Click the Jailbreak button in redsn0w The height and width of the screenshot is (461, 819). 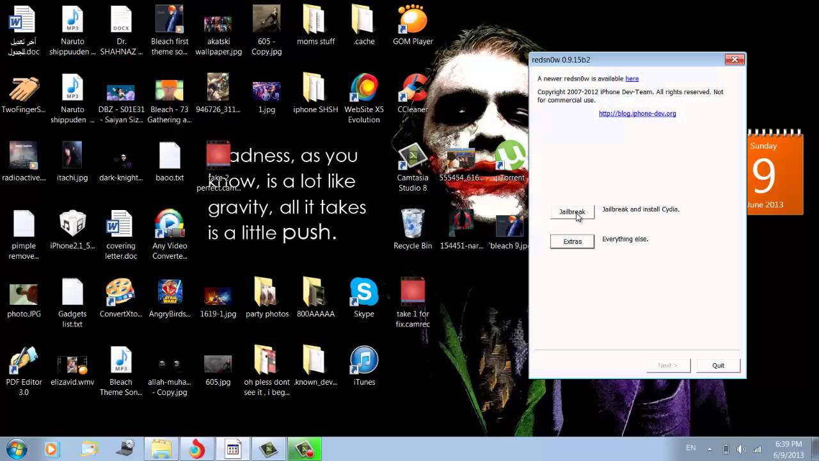click(x=572, y=212)
